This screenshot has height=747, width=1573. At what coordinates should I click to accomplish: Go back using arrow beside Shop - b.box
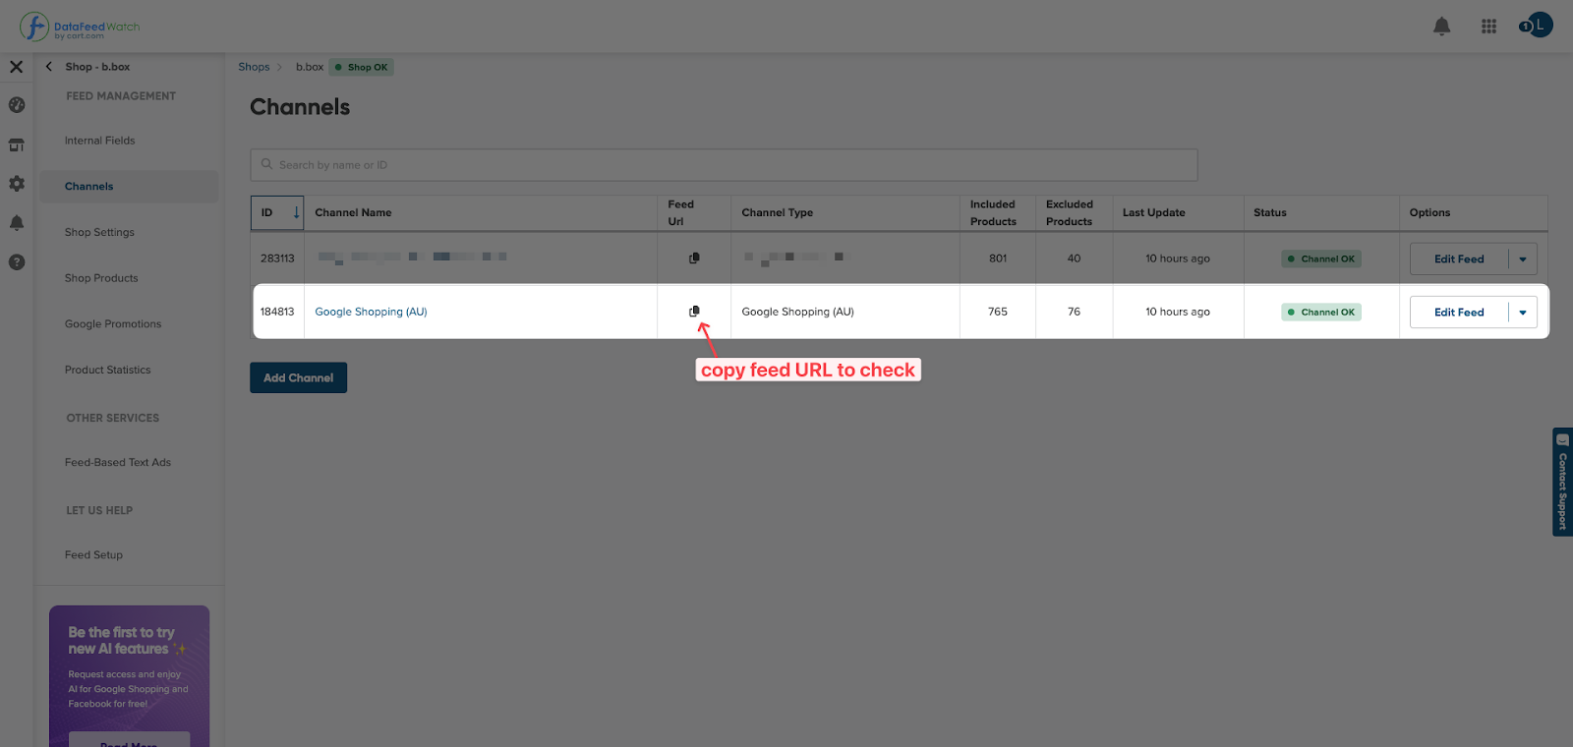point(49,67)
